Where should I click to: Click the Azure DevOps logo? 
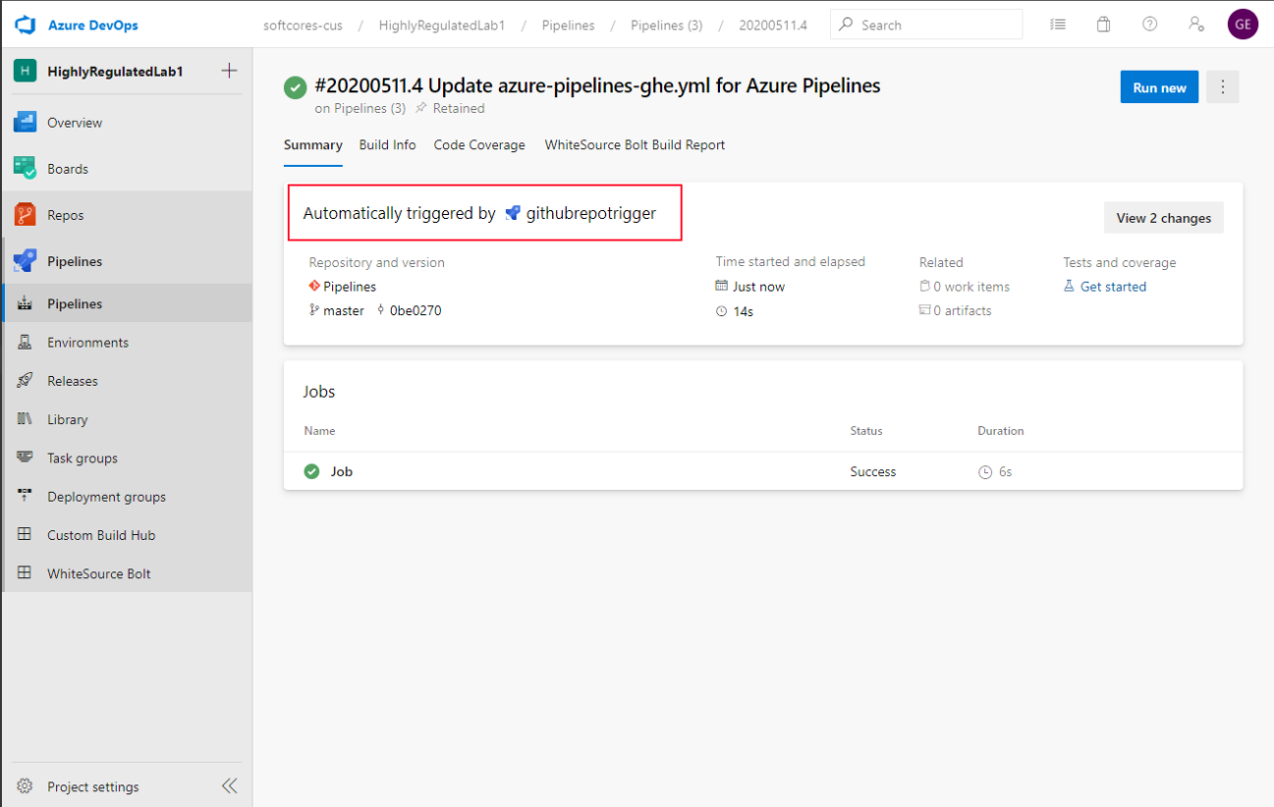(x=26, y=25)
